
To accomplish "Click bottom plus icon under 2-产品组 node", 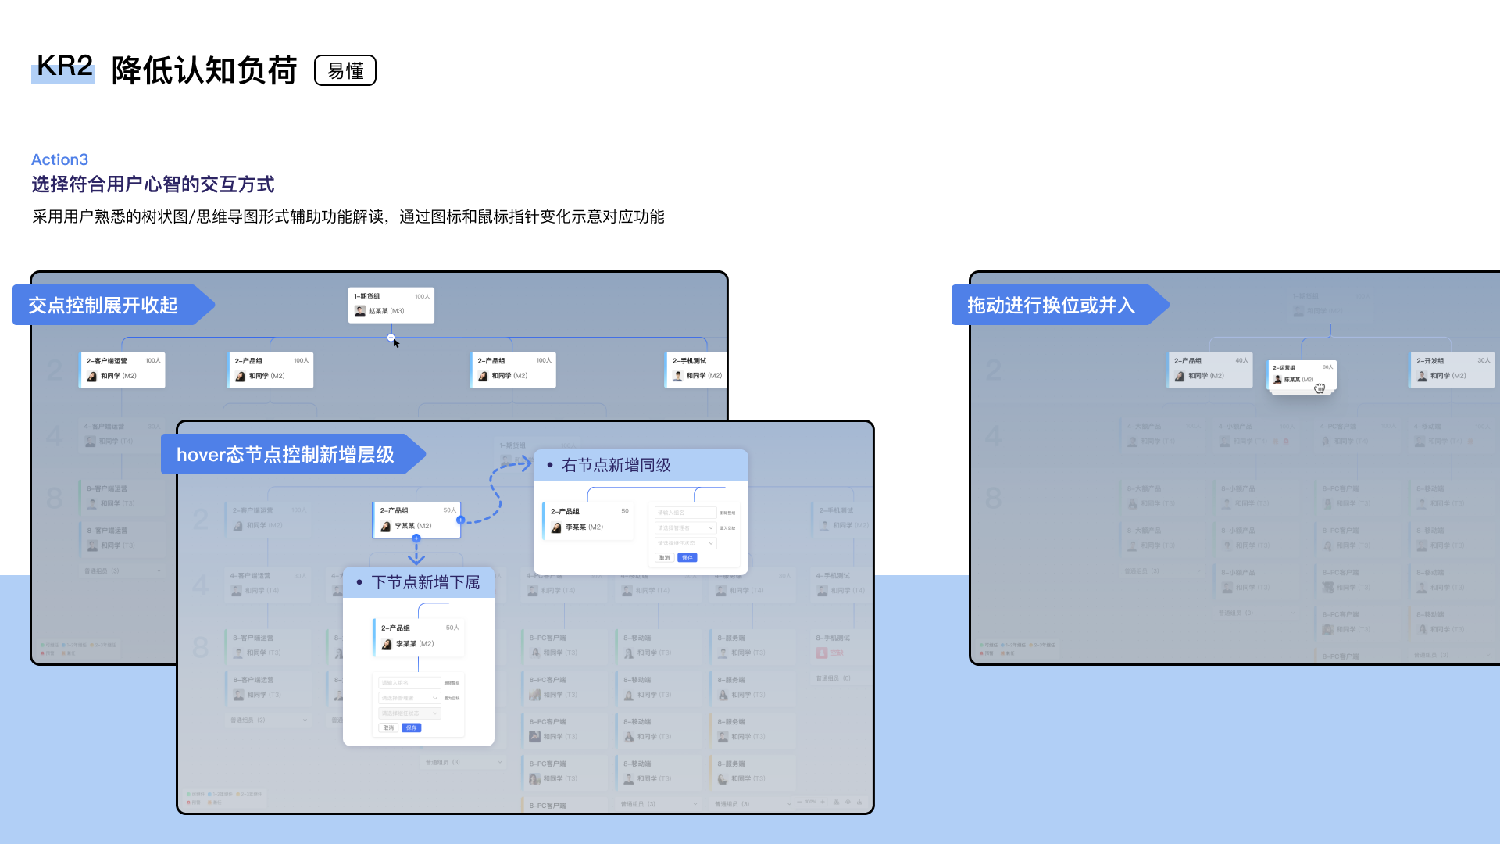I will (416, 538).
